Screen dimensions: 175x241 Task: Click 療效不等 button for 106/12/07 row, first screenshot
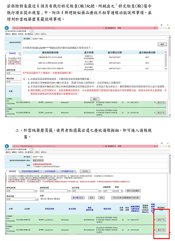coord(161,102)
